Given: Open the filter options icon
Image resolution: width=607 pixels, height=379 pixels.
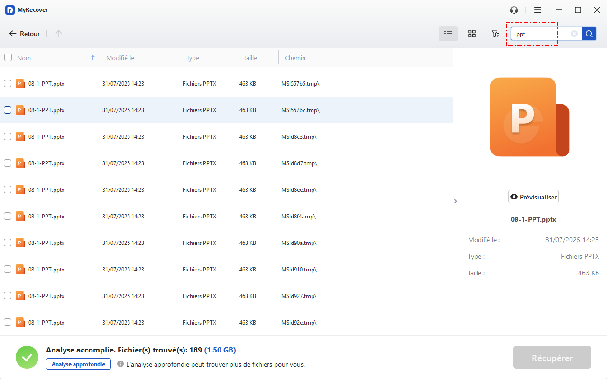Looking at the screenshot, I should 495,34.
